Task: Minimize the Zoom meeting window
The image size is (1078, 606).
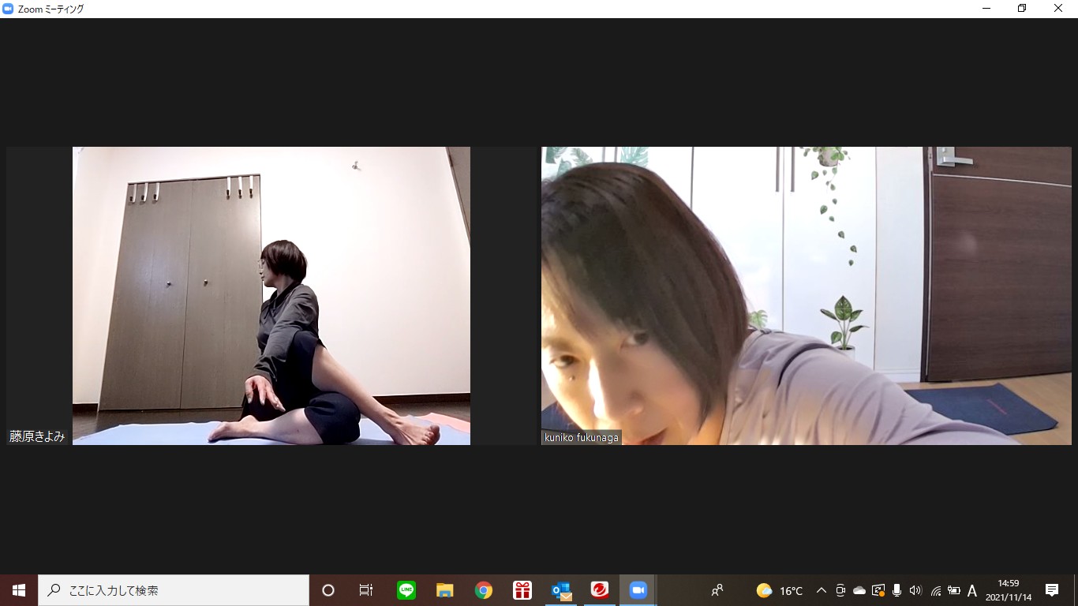Action: point(986,9)
